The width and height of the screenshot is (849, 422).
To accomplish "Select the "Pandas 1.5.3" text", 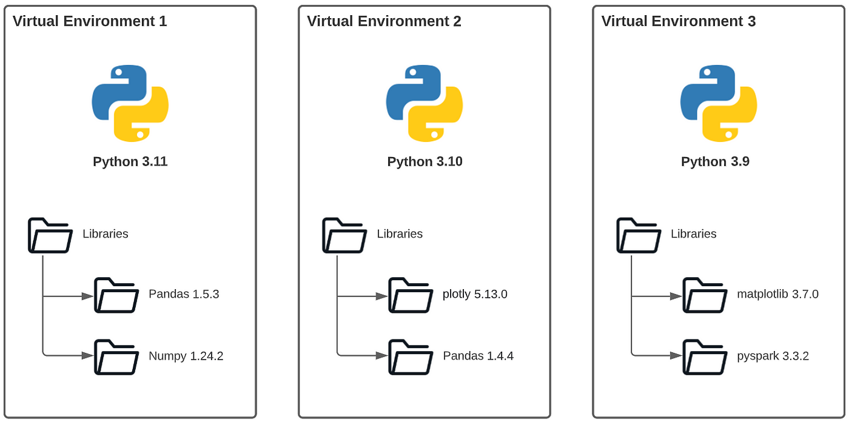I will click(x=184, y=295).
